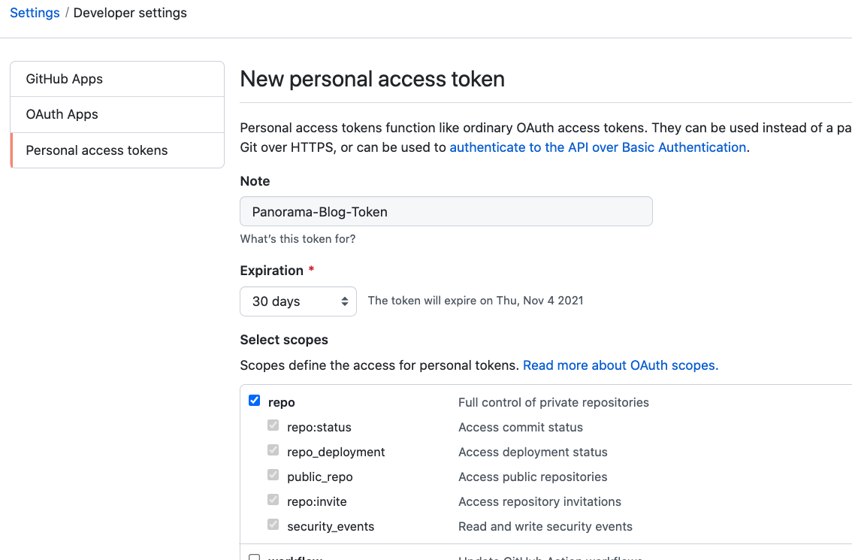Open the GitHub Apps section
Image resolution: width=852 pixels, height=560 pixels.
(65, 79)
